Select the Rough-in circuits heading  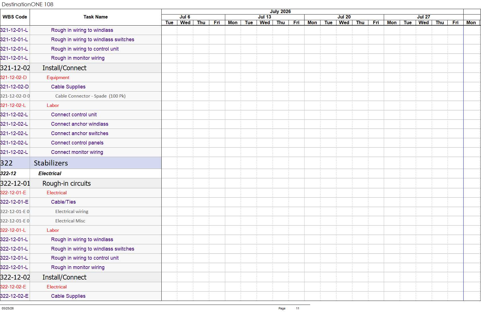66,183
